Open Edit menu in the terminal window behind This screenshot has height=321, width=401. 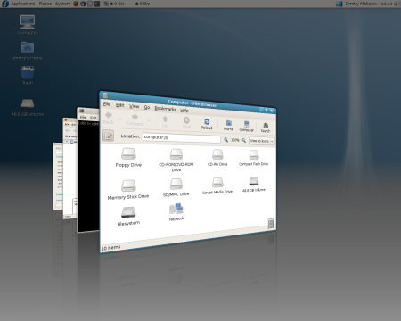[x=94, y=118]
